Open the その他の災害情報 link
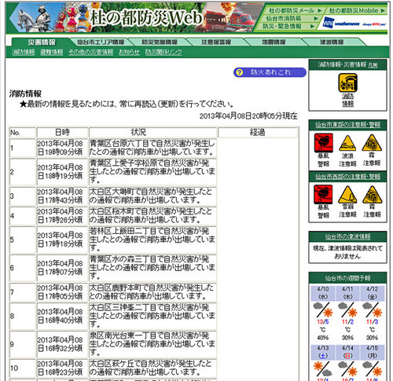The height and width of the screenshot is (381, 393). [x=90, y=52]
